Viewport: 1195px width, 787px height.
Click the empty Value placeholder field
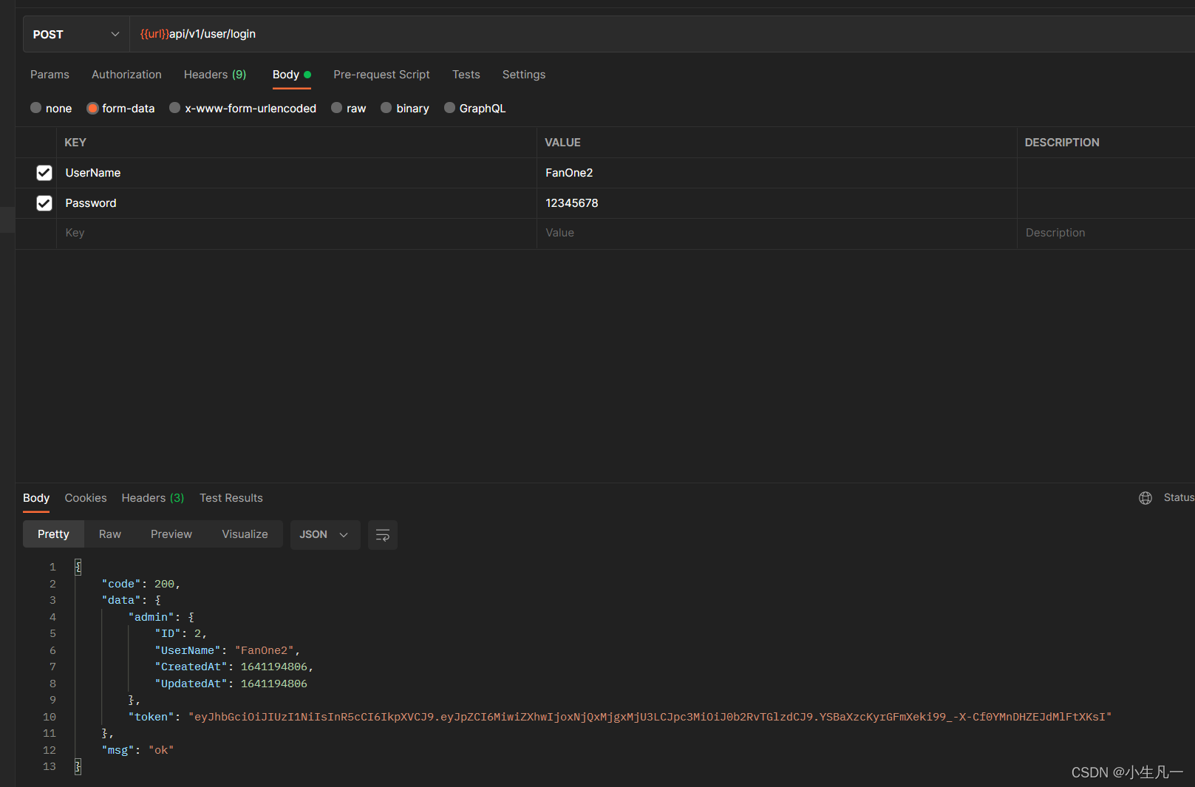[777, 233]
